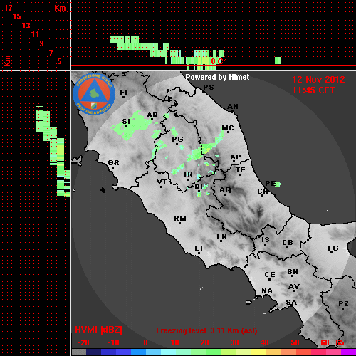The image size is (356, 356).
Task: Click the time '11:45 CET'
Action: [x=313, y=90]
